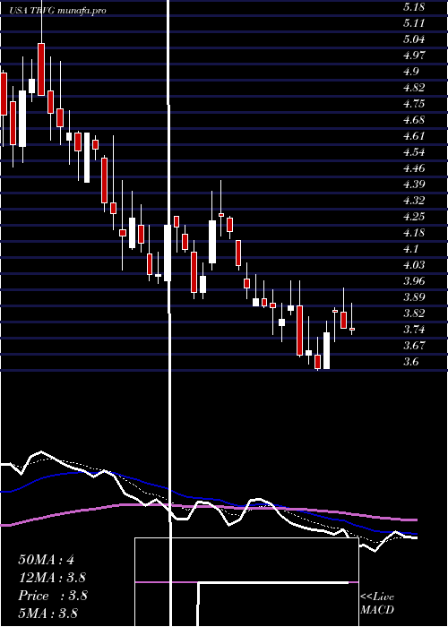Click the 3.89 price axis label
448x627 pixels.
coord(414,297)
